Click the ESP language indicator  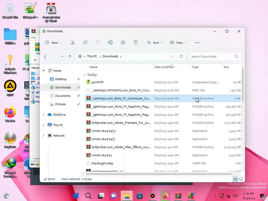[236, 196]
